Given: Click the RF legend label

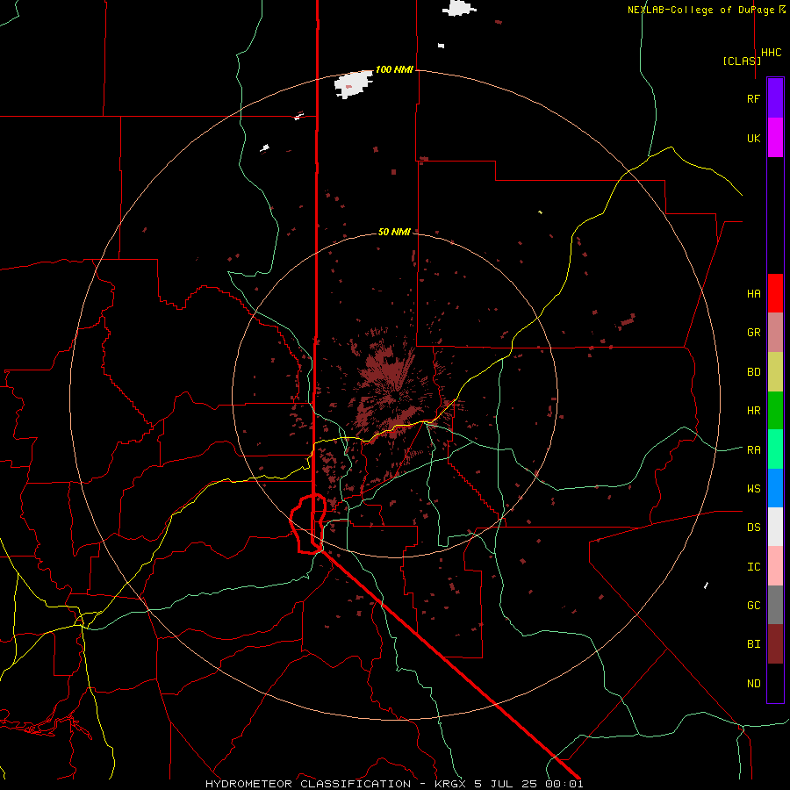Looking at the screenshot, I should pos(753,98).
